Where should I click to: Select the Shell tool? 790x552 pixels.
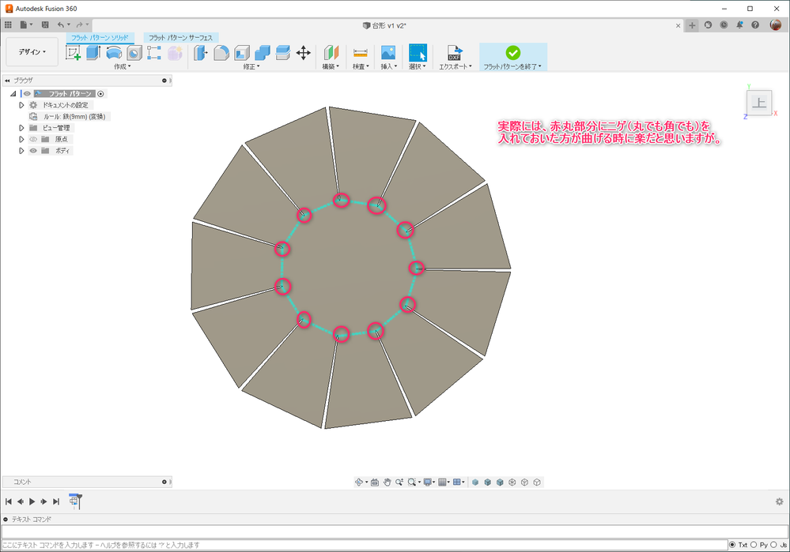(x=242, y=53)
